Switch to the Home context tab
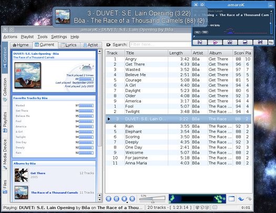The width and height of the screenshot is (276, 213). click(x=21, y=45)
